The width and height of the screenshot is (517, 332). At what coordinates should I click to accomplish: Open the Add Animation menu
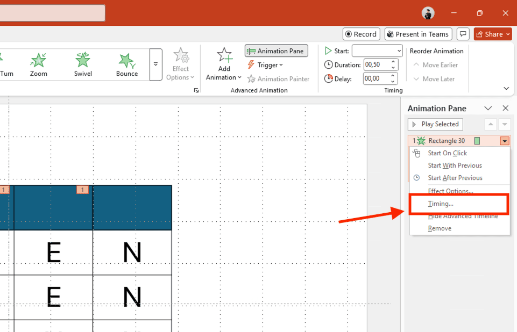[x=224, y=64]
